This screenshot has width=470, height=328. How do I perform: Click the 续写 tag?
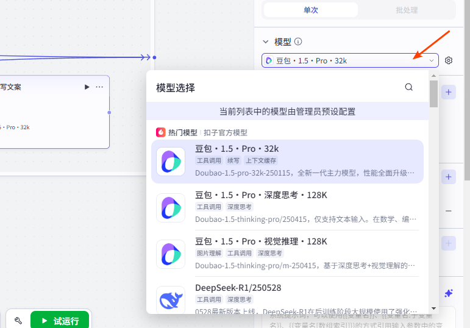point(233,161)
